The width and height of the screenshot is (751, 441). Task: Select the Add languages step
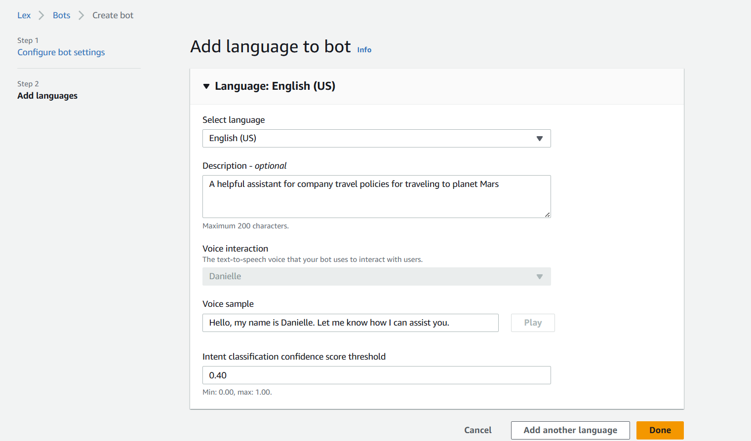pos(47,96)
